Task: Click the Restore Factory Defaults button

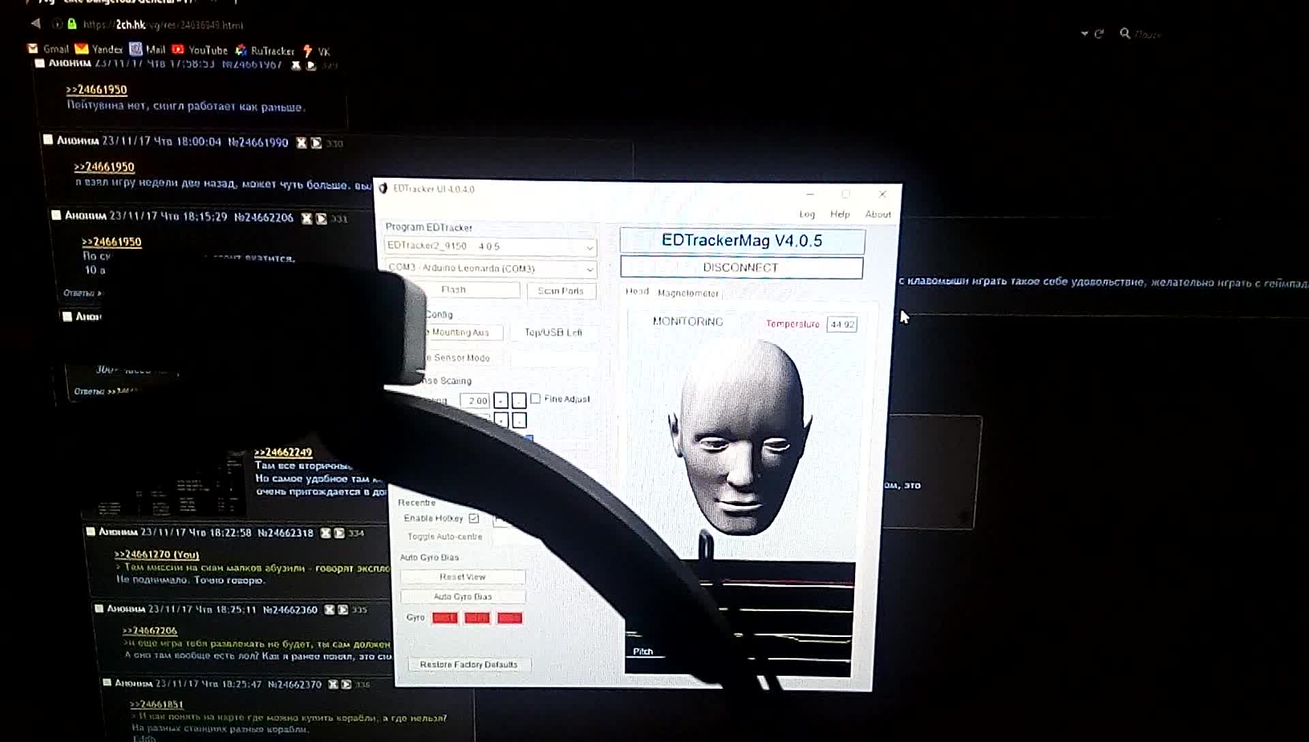Action: point(468,664)
